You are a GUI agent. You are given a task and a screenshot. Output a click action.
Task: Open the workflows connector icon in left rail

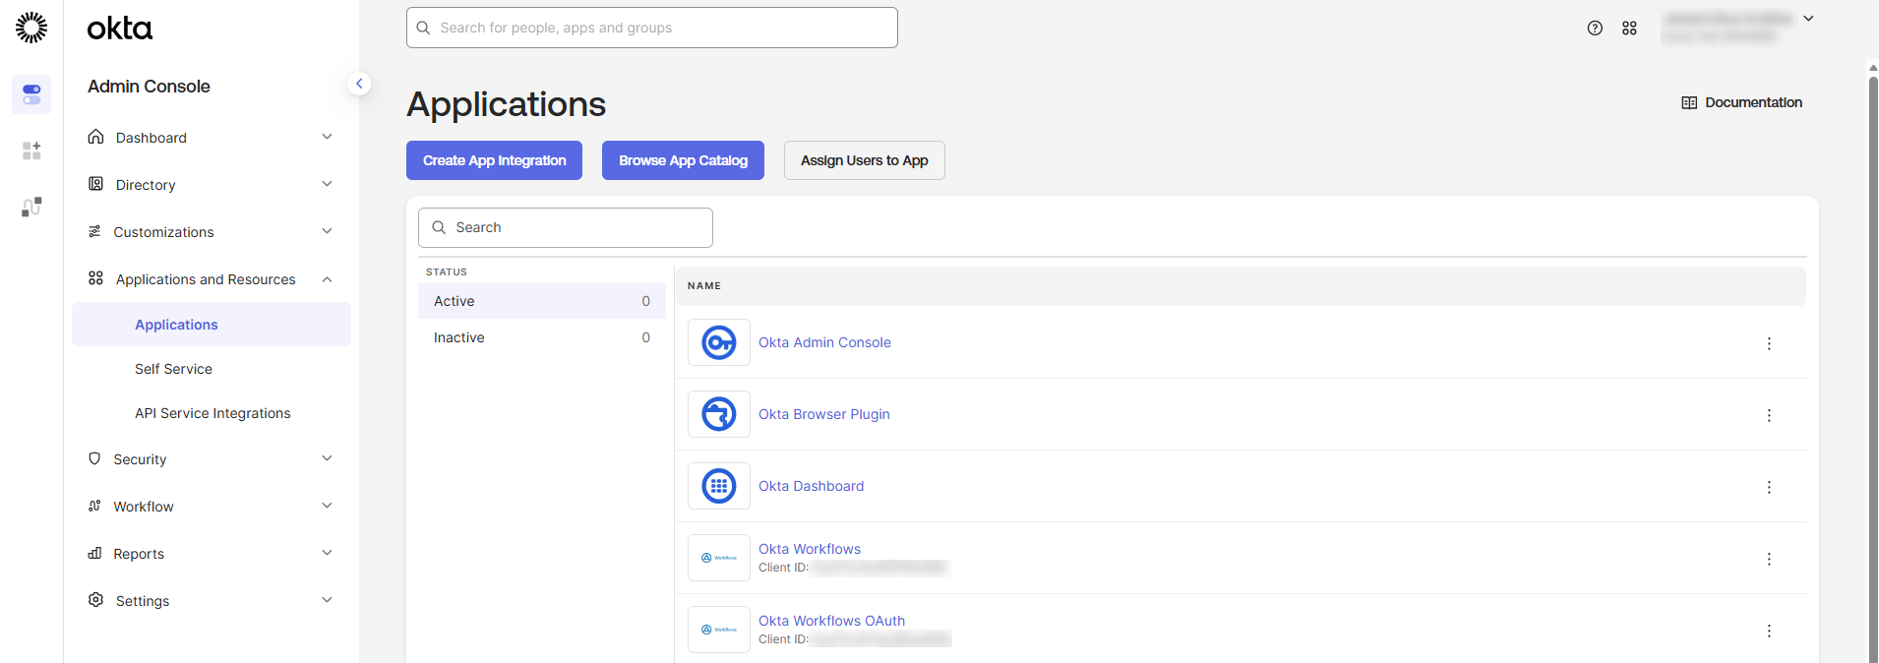pos(31,207)
